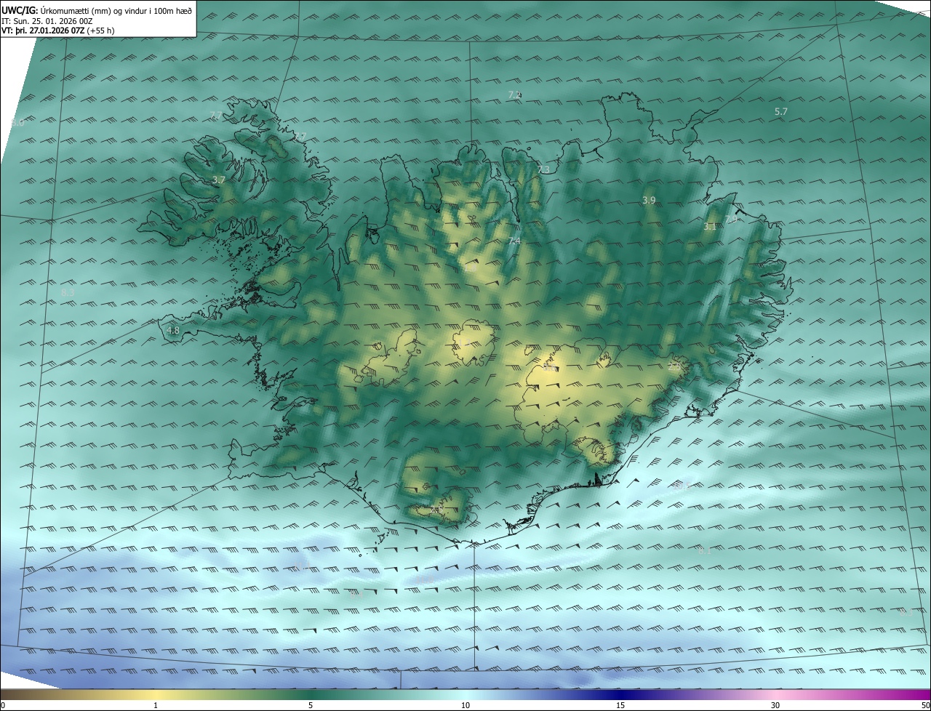Click the 0 tick on the color scale
The image size is (931, 711).
coord(2,705)
